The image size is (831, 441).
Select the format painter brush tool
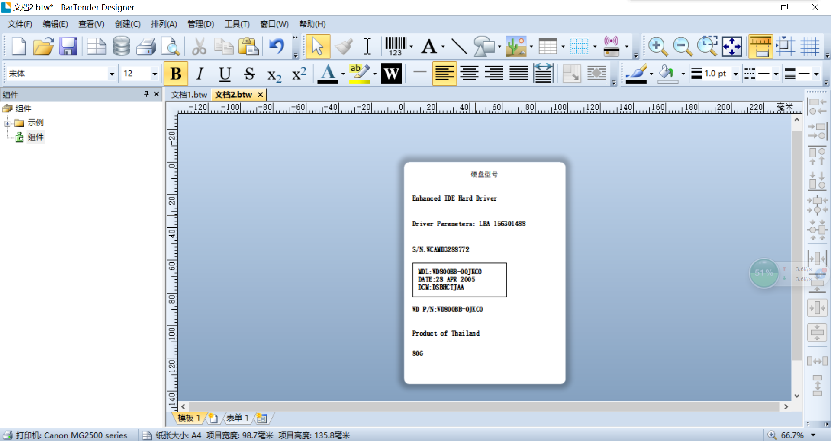(344, 47)
